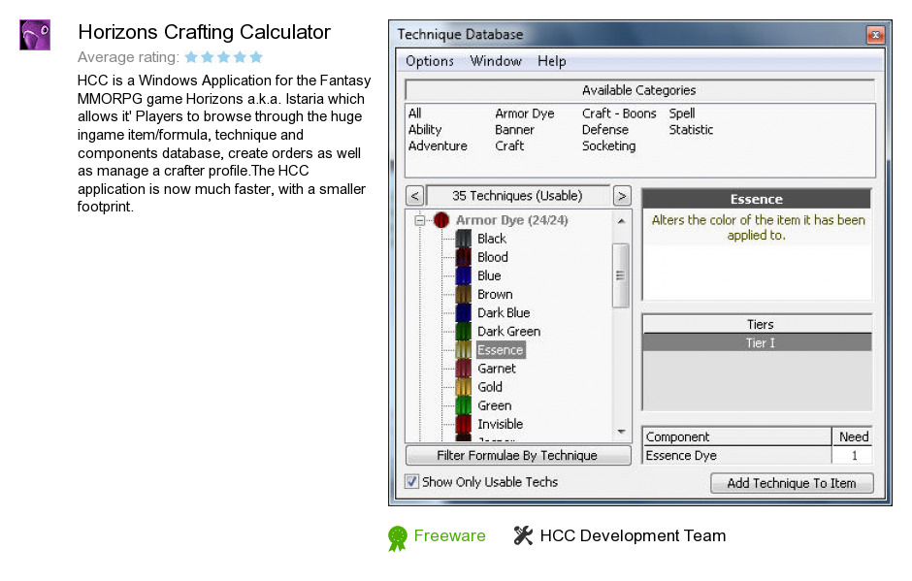Screen dimensions: 912x581
Task: Click the Freeware license link
Action: [449, 535]
